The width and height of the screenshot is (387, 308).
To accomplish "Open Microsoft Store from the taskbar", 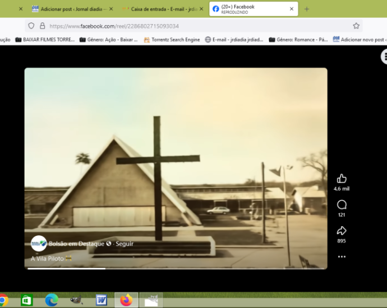I will tap(26, 300).
